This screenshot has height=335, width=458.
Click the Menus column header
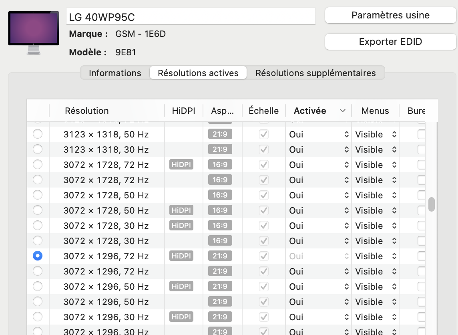tap(375, 111)
